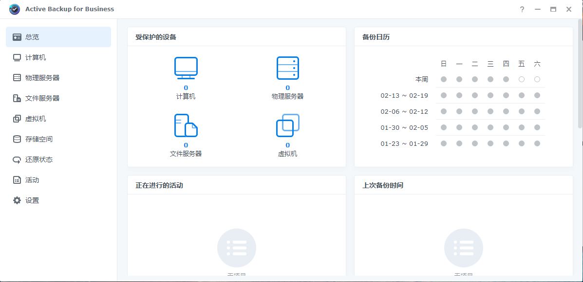Click the computer monitor icon in protected devices
This screenshot has height=282, width=583.
click(x=186, y=68)
